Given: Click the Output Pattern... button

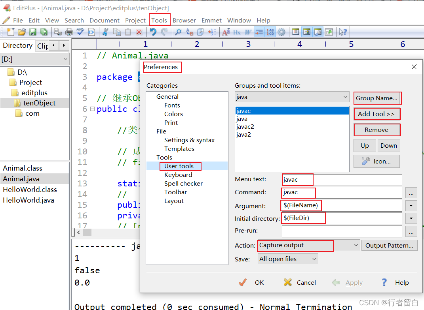Looking at the screenshot, I should (389, 246).
